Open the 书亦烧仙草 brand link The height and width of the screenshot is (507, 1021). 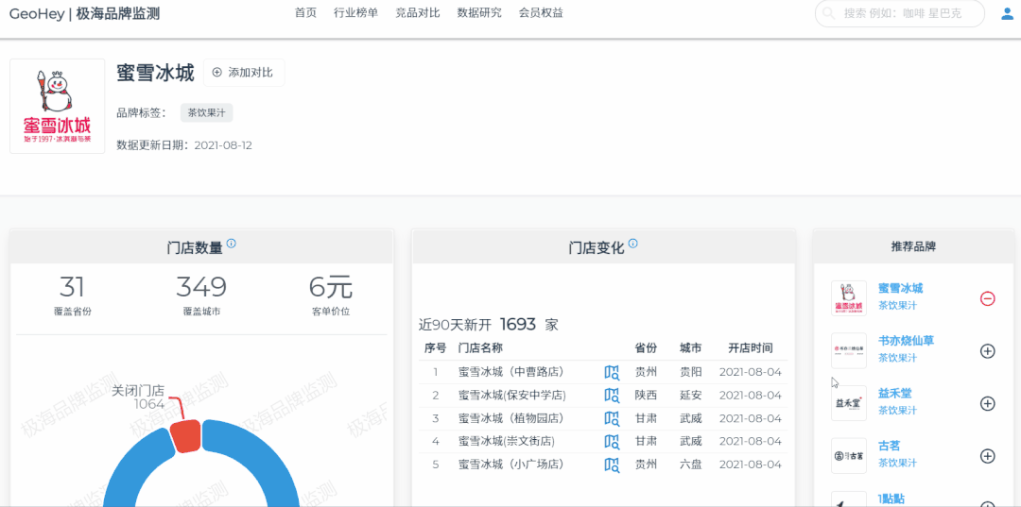click(x=906, y=341)
